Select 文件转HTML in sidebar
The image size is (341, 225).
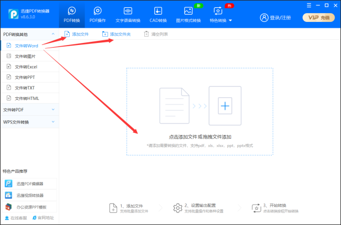[30, 98]
